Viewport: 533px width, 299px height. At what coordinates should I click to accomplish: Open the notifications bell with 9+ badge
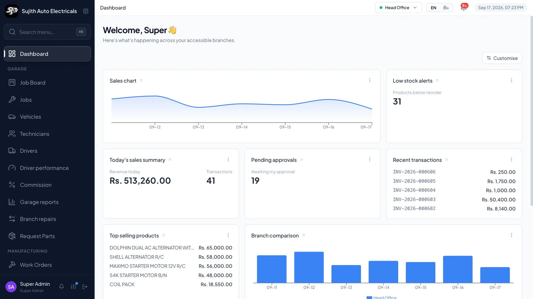click(x=464, y=7)
